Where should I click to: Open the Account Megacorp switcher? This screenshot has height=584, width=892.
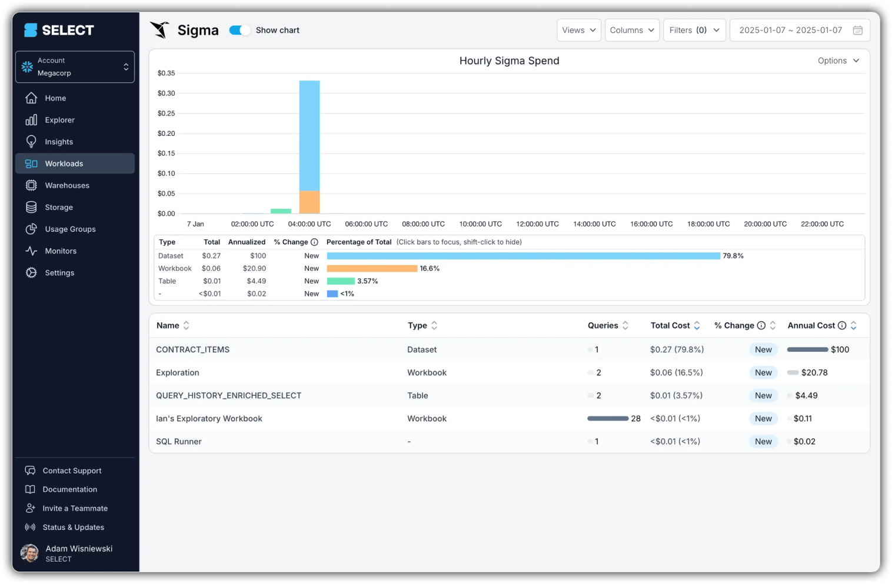coord(75,66)
